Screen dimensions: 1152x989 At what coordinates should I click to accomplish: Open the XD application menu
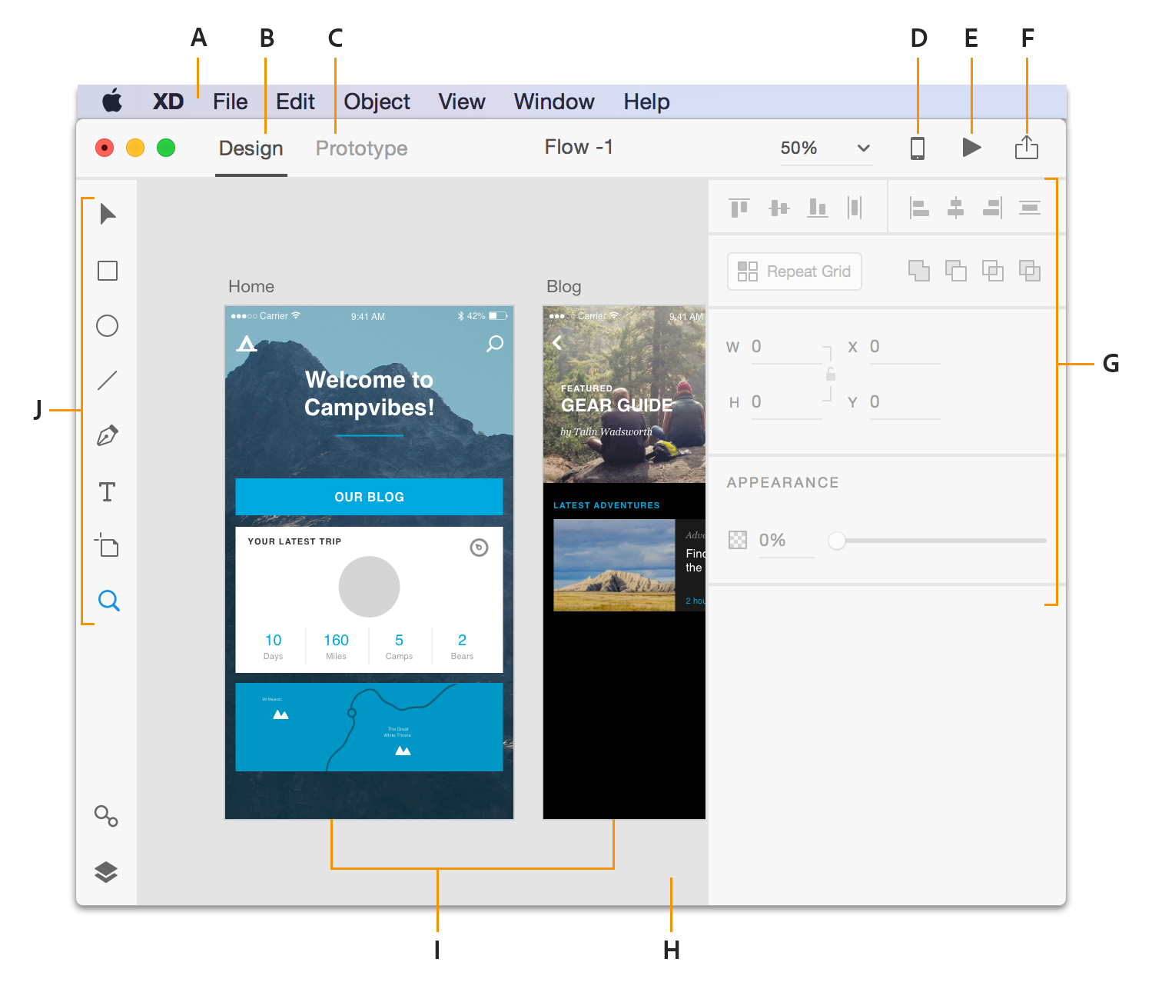coord(168,101)
